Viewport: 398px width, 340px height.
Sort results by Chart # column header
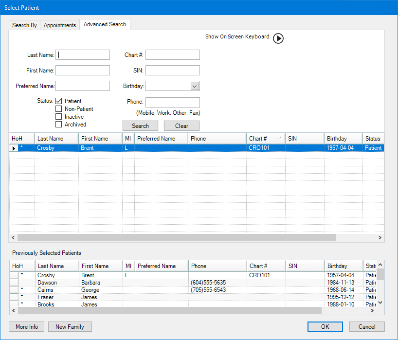pos(265,139)
